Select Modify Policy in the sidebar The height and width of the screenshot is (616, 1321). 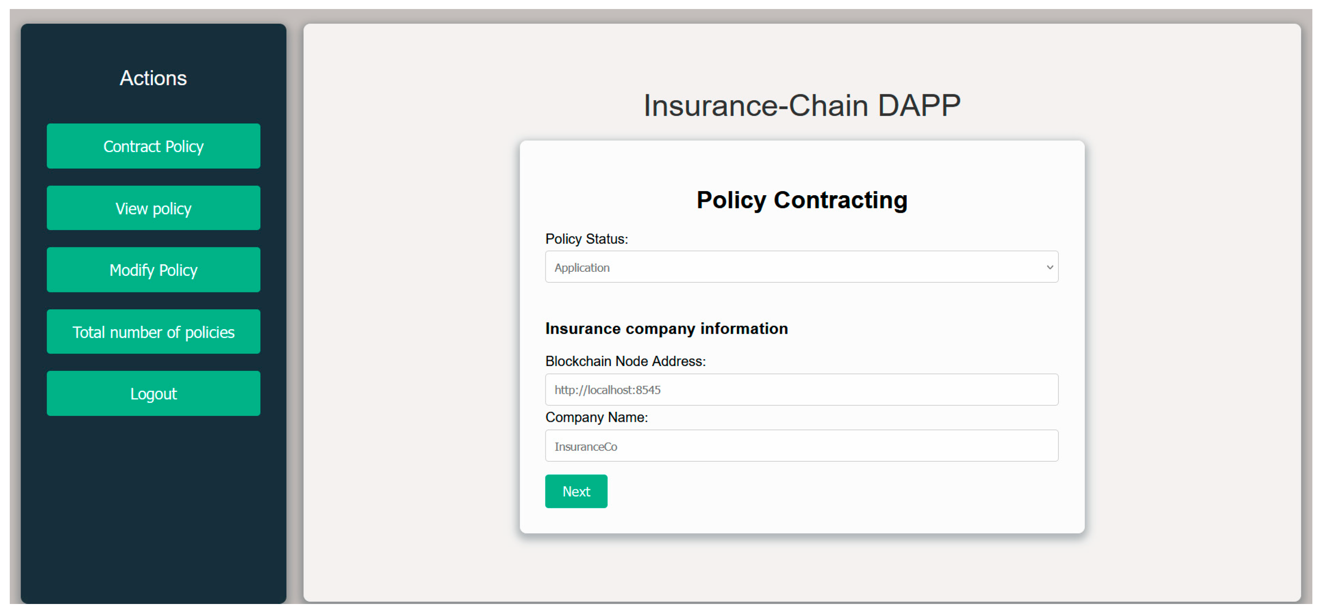click(x=153, y=270)
